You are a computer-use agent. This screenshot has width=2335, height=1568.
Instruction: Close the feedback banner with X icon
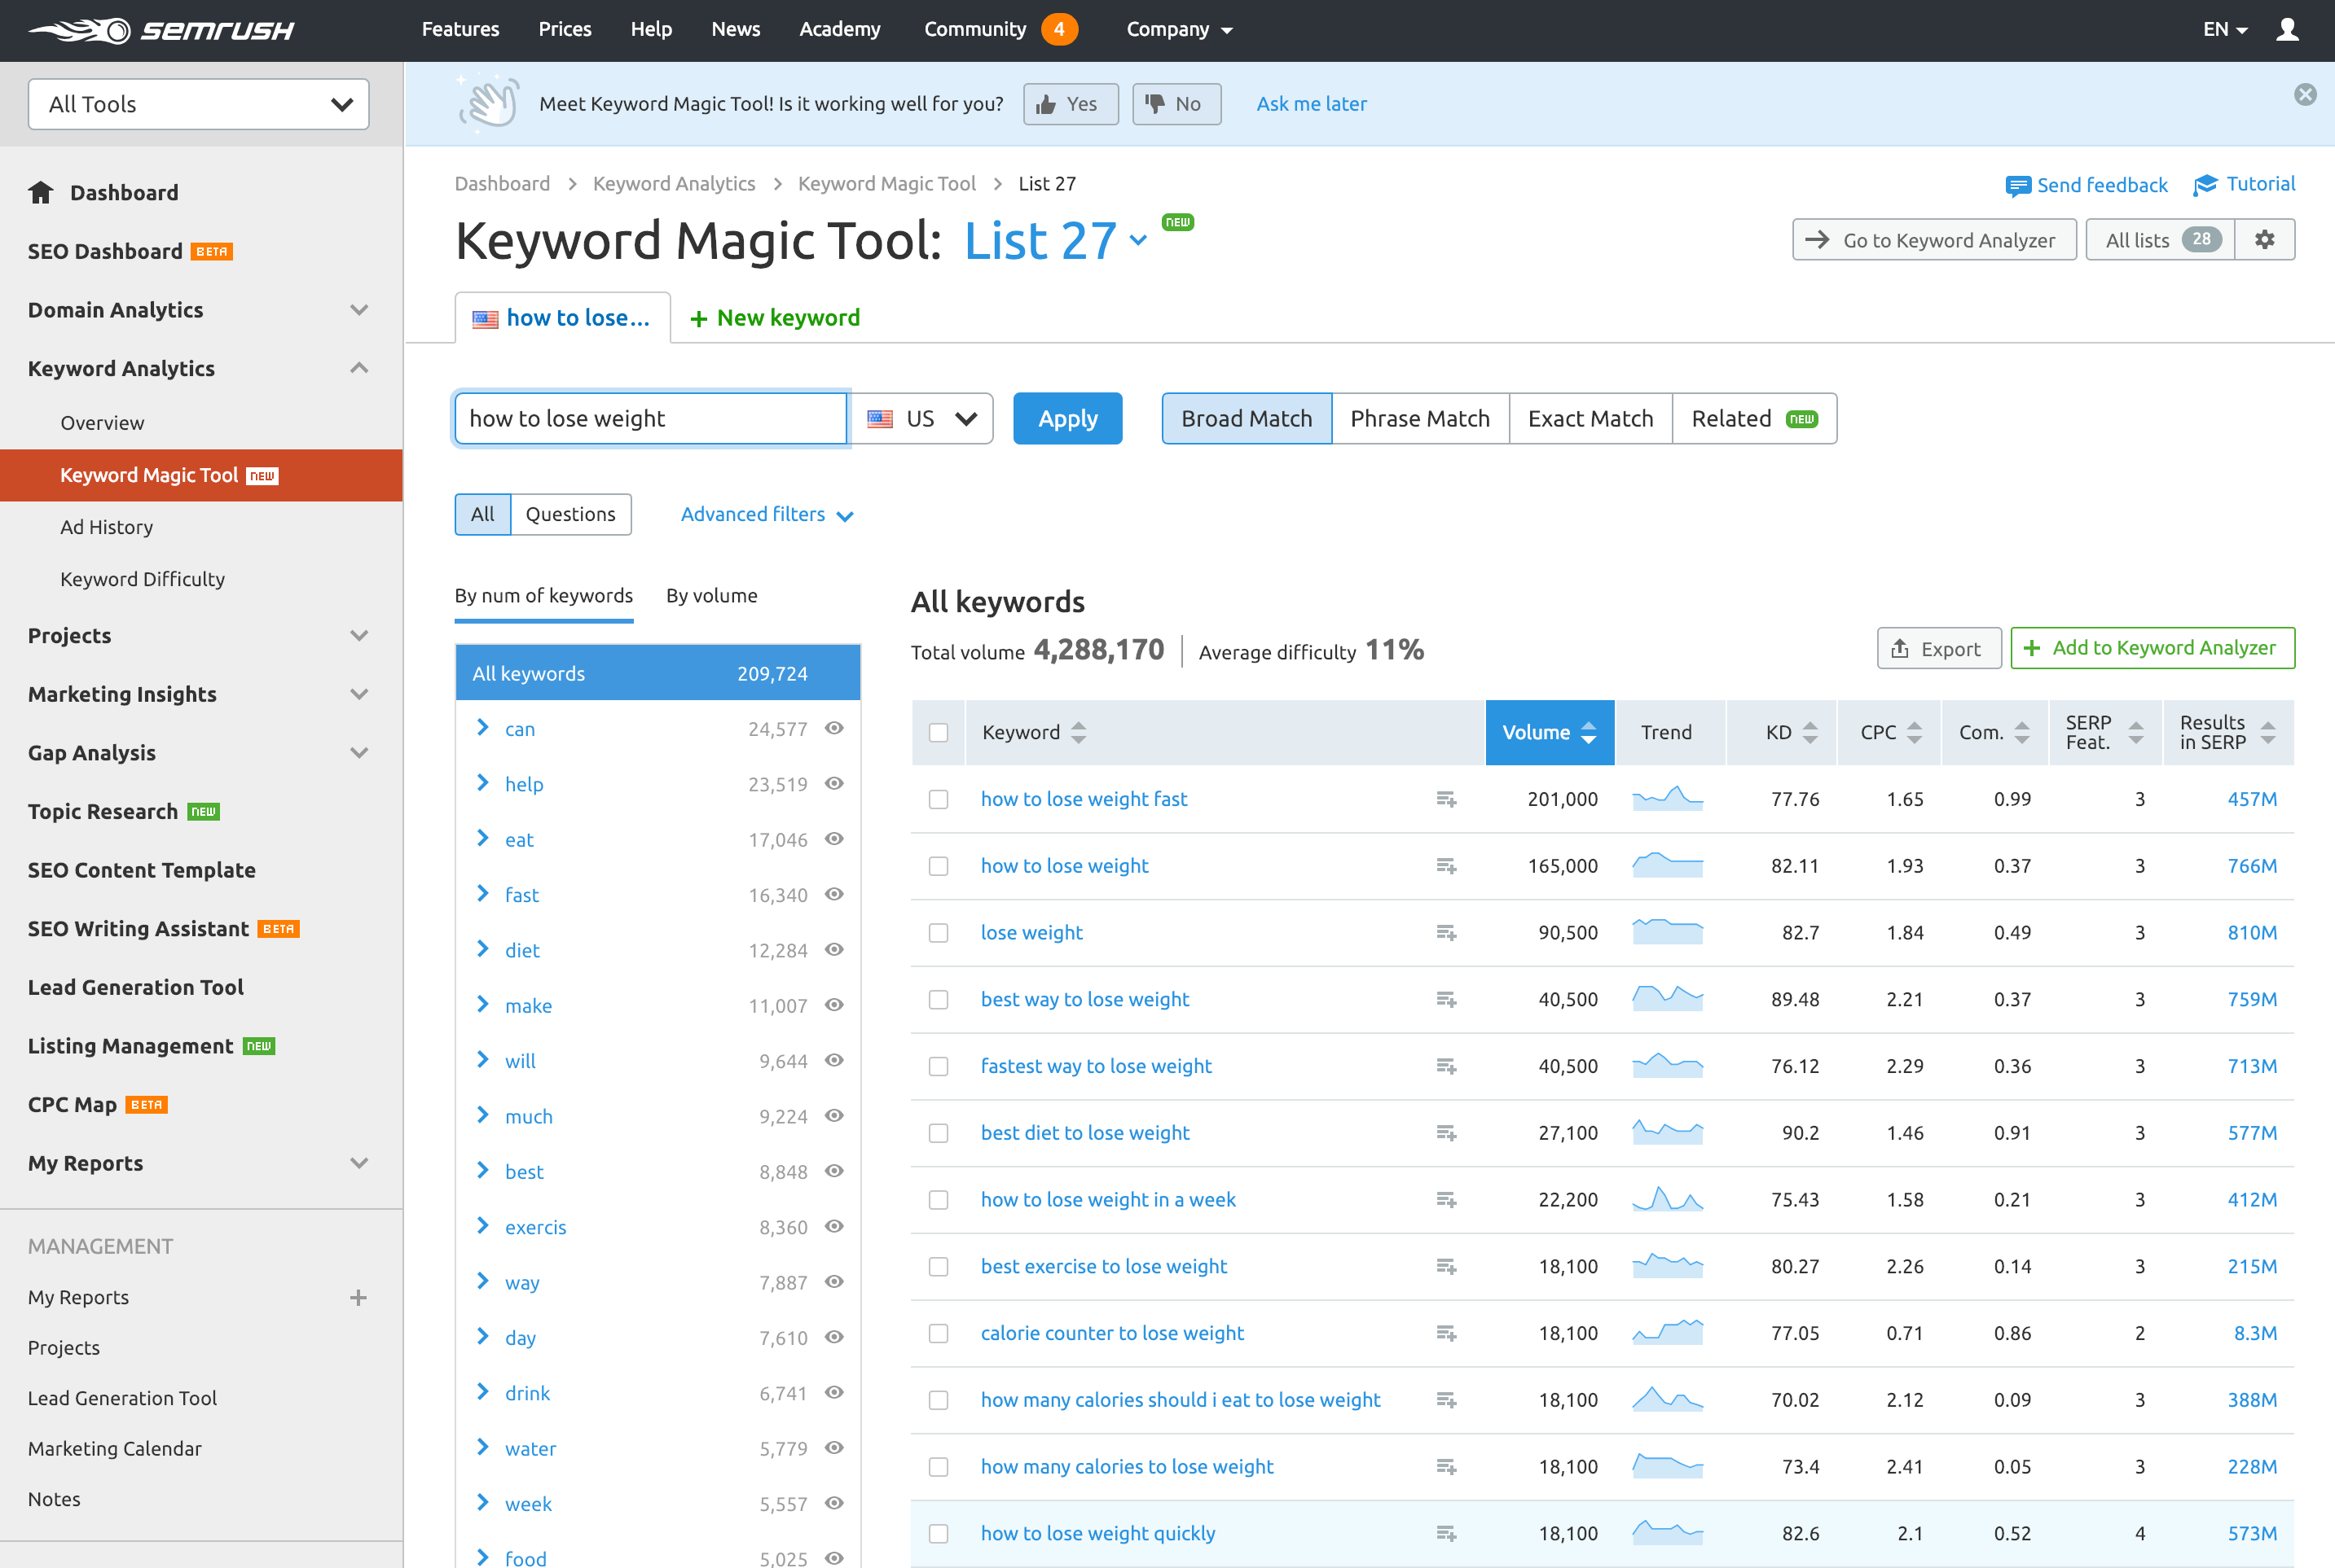pos(2305,95)
